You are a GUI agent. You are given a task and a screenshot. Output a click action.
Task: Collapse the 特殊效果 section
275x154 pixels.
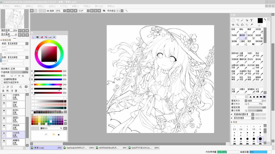(x=1, y=40)
